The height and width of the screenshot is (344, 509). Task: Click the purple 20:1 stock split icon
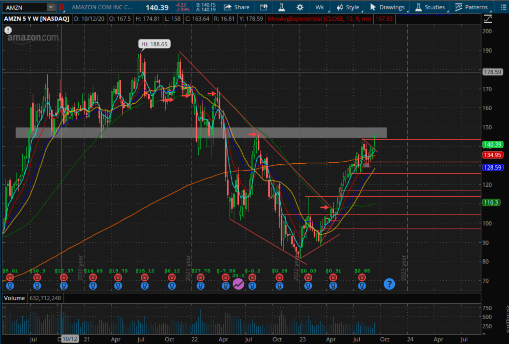coord(238,284)
